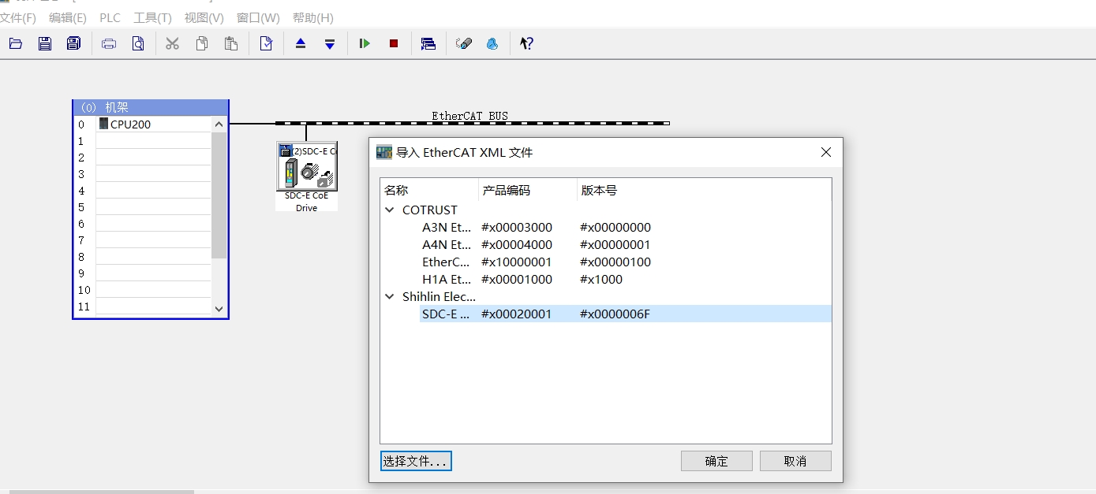Start PLC with the green run icon
This screenshot has height=494, width=1096.
coord(365,43)
